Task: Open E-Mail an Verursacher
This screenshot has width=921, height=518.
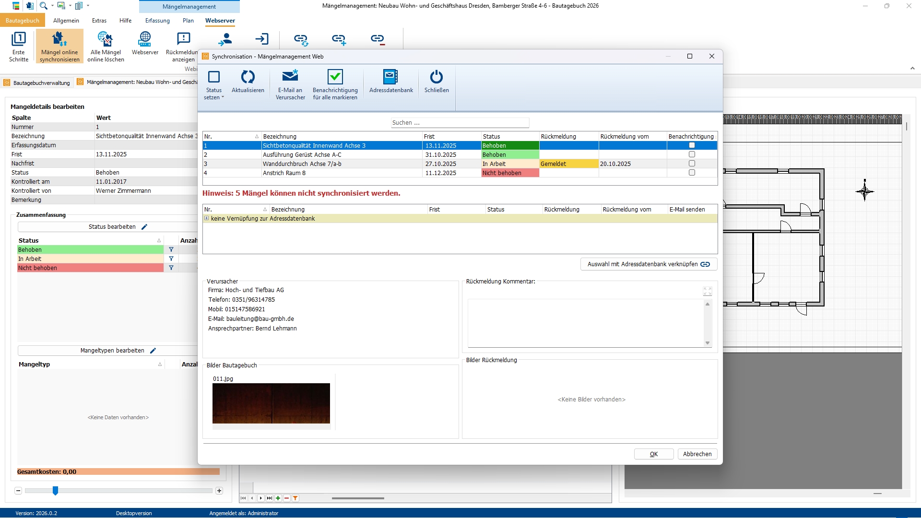Action: tap(290, 77)
